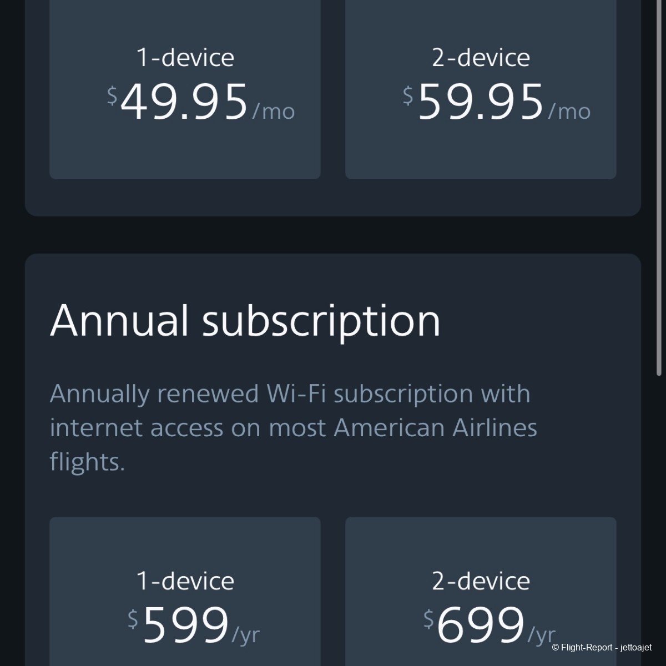
Task: Click the /yr suffix beside $599
Action: [245, 635]
